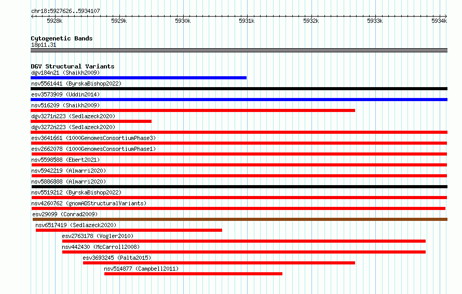Image resolution: width=462 pixels, height=294 pixels.
Task: Click the dgv184n21 (Shaikh2009) label
Action: [65, 73]
